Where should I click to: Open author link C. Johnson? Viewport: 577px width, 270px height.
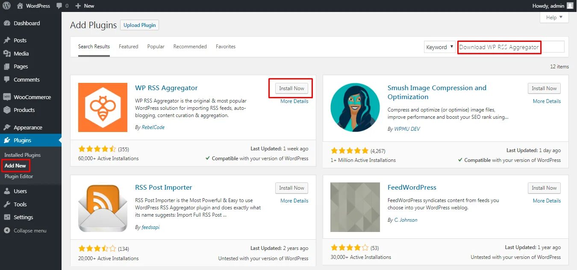pyautogui.click(x=406, y=220)
